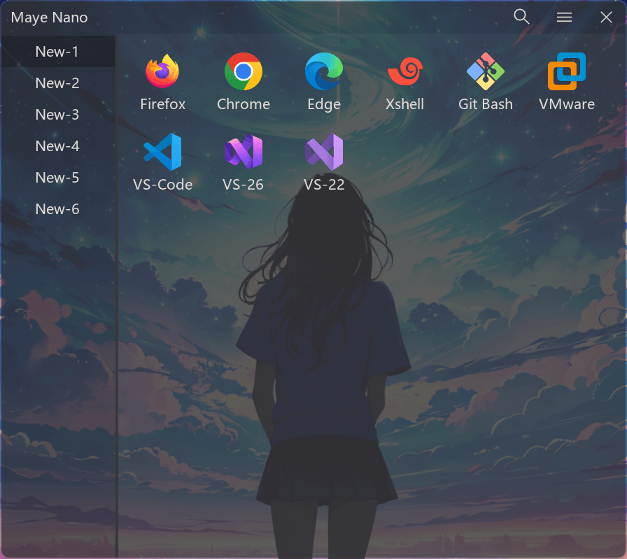Launch VS-Code
The height and width of the screenshot is (559, 627).
(x=162, y=152)
